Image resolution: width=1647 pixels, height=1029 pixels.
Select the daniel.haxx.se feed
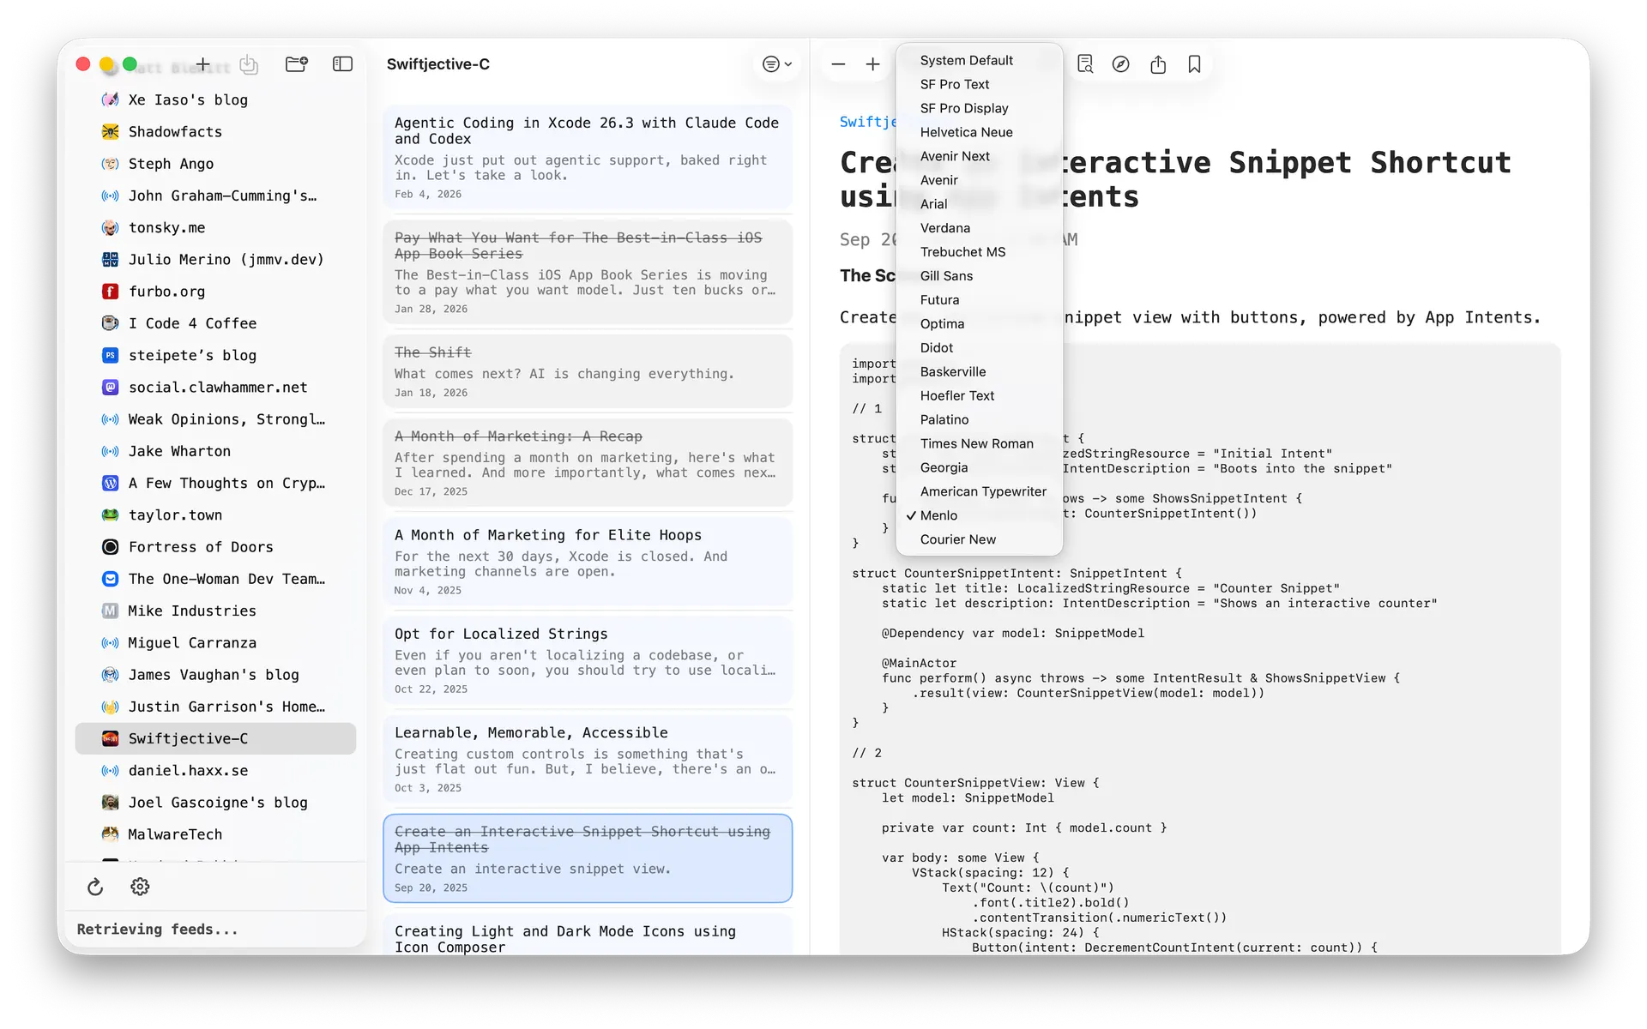(x=215, y=771)
